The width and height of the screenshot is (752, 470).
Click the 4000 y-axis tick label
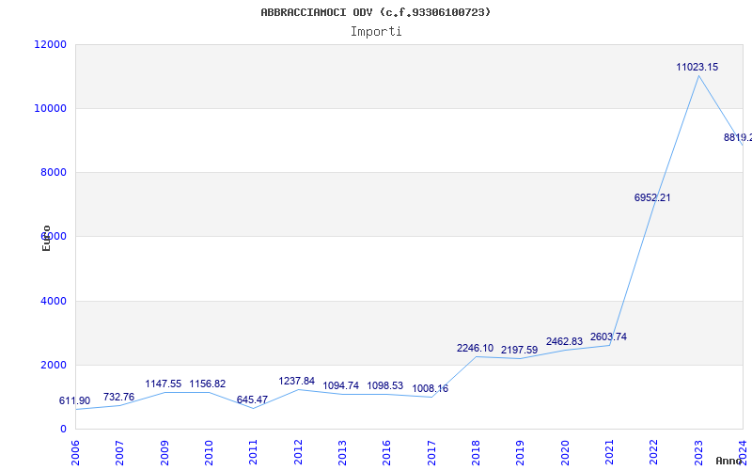click(53, 301)
